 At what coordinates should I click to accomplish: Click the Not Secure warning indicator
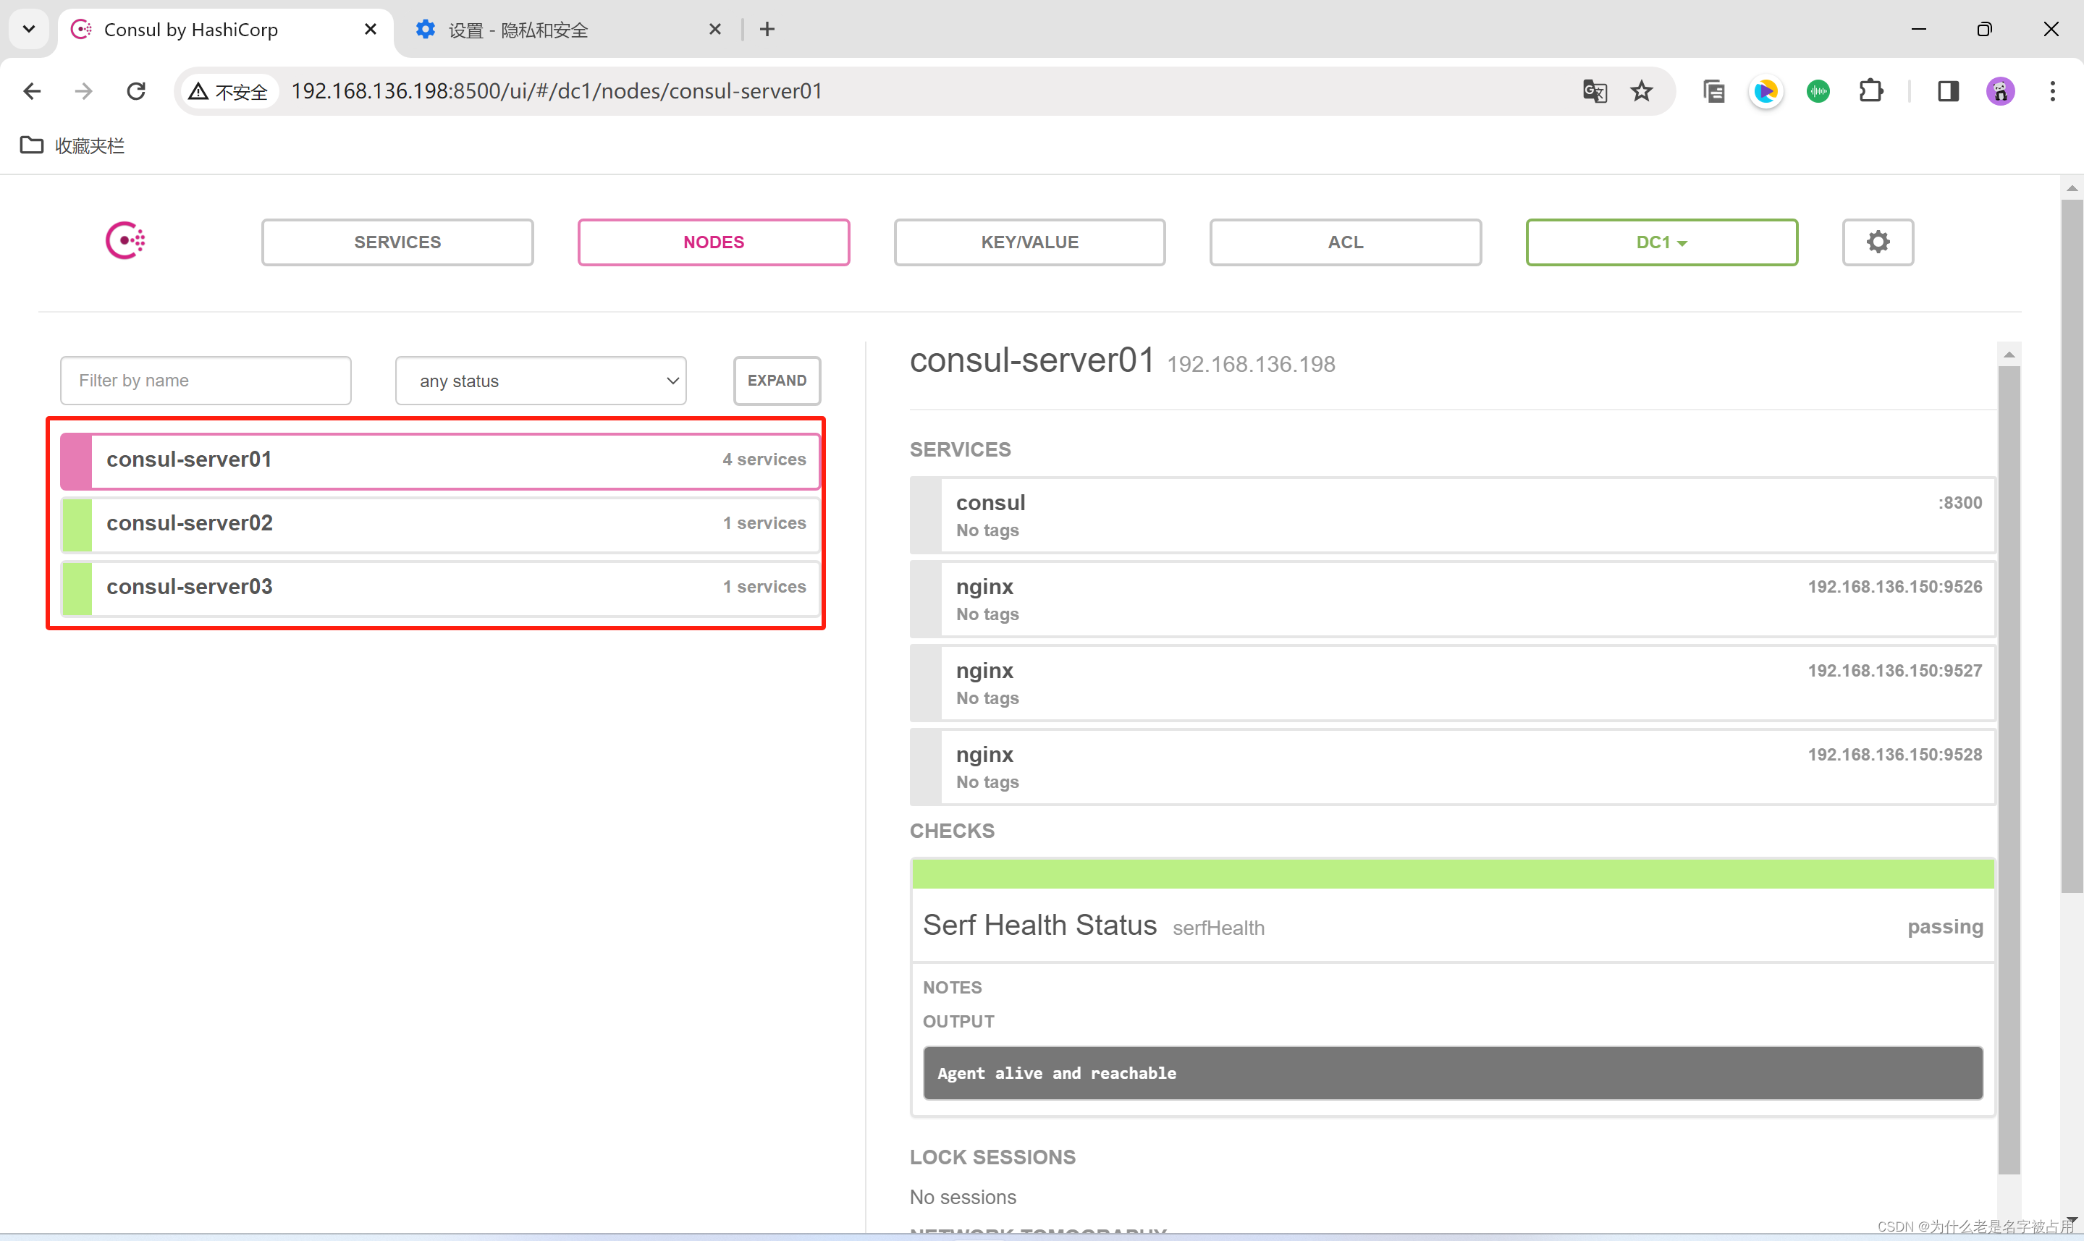(228, 91)
